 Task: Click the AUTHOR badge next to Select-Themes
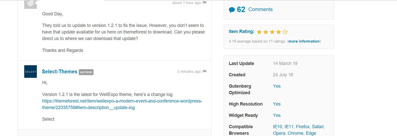pos(86,72)
